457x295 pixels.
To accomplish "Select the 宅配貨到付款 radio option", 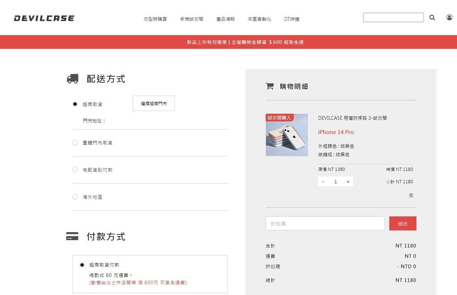I will [75, 170].
